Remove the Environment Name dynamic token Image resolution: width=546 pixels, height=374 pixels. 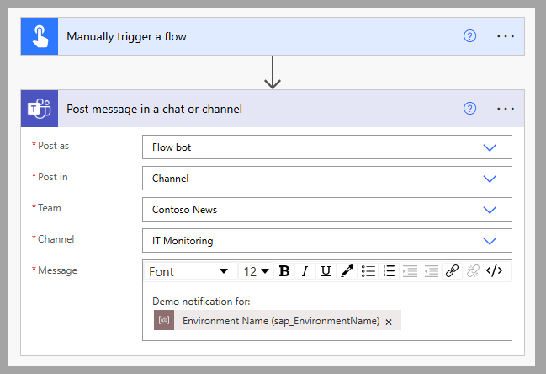[389, 321]
